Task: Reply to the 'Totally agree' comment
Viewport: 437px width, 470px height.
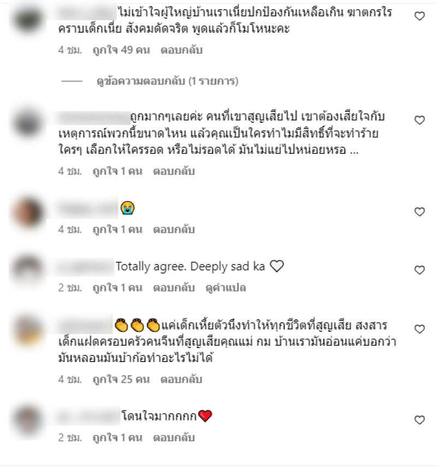Action: coord(174,288)
